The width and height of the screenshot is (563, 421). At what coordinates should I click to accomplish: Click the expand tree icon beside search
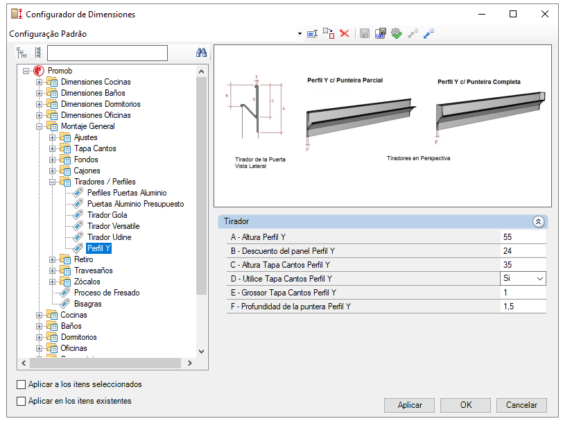click(x=22, y=53)
